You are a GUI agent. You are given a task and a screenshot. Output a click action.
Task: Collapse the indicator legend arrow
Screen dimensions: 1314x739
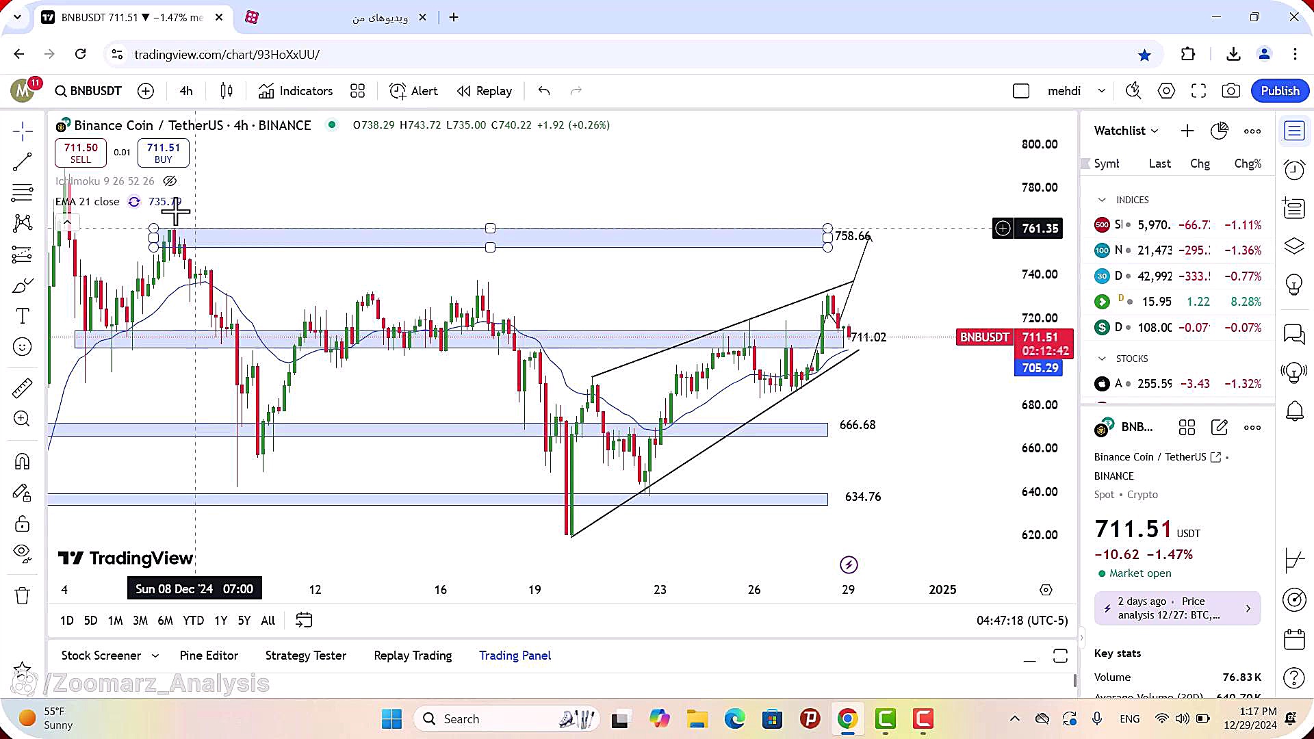67,222
